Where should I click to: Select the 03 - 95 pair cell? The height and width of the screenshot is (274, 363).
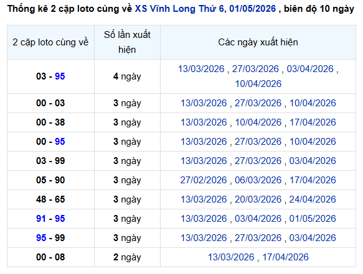pos(50,76)
